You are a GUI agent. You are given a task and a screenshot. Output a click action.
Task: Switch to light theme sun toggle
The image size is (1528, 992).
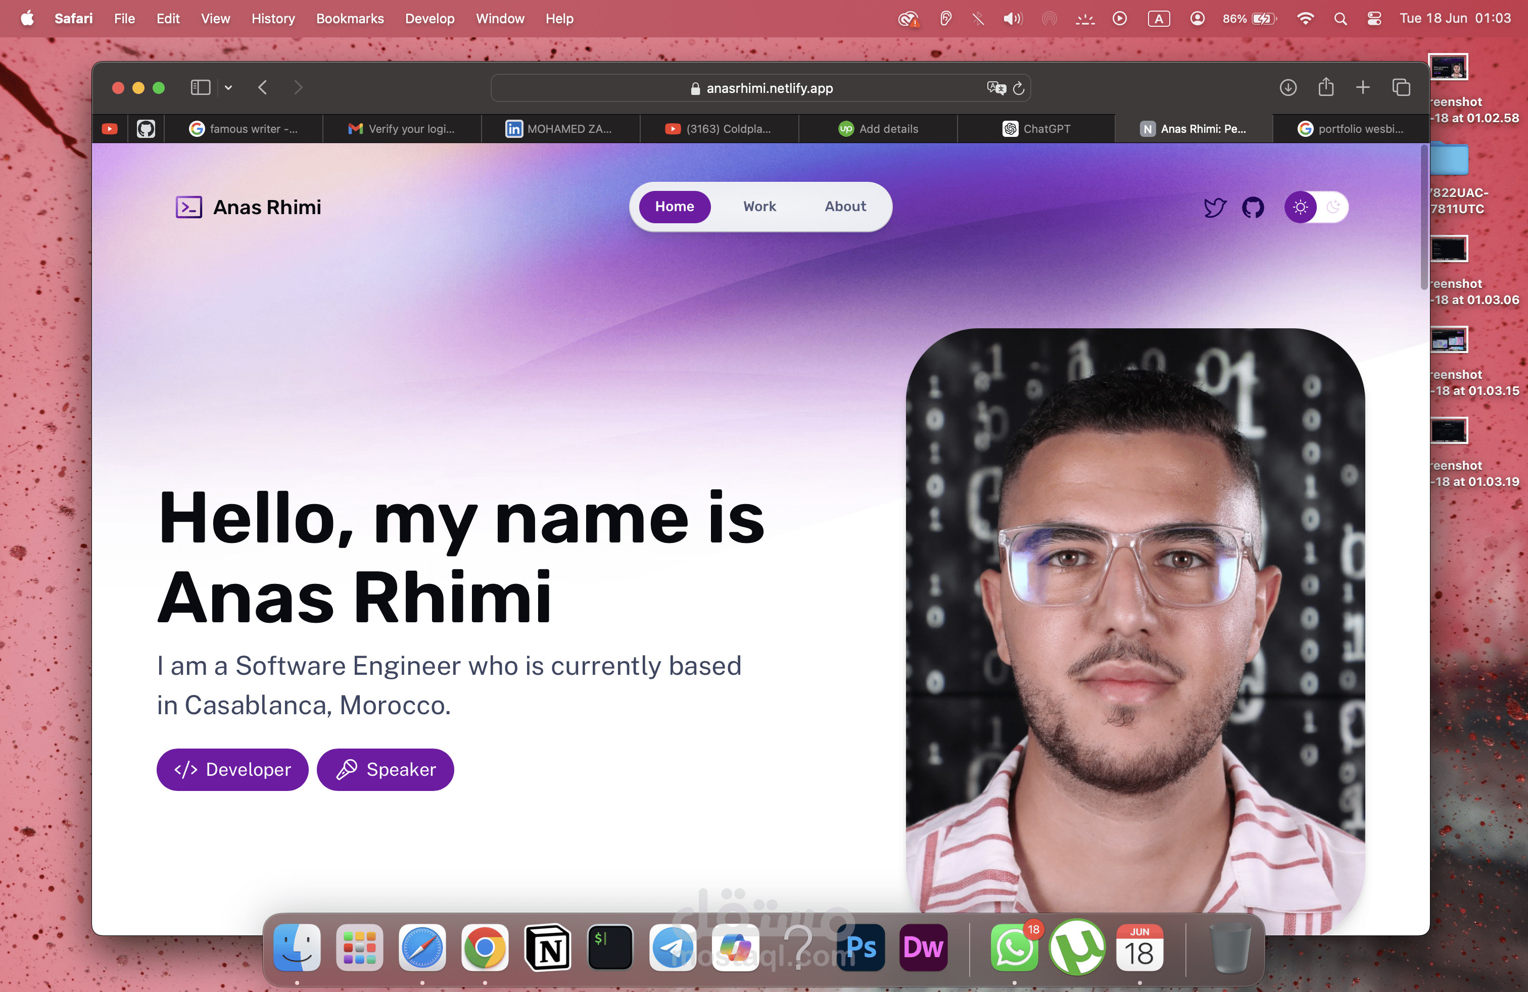point(1300,207)
